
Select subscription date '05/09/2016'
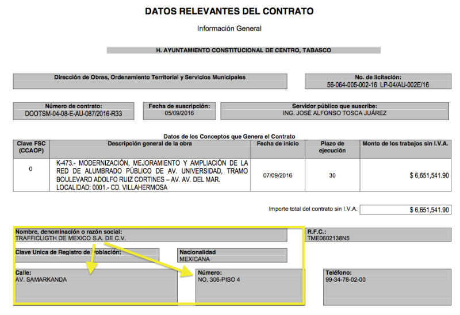pyautogui.click(x=179, y=113)
